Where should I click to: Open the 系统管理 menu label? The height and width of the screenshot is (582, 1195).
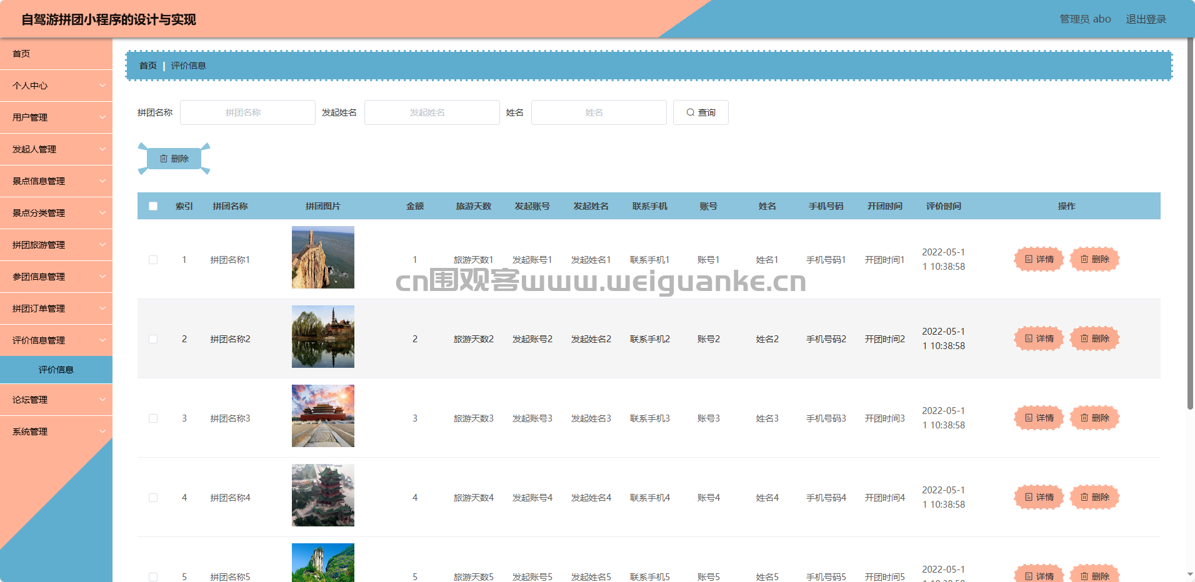30,432
